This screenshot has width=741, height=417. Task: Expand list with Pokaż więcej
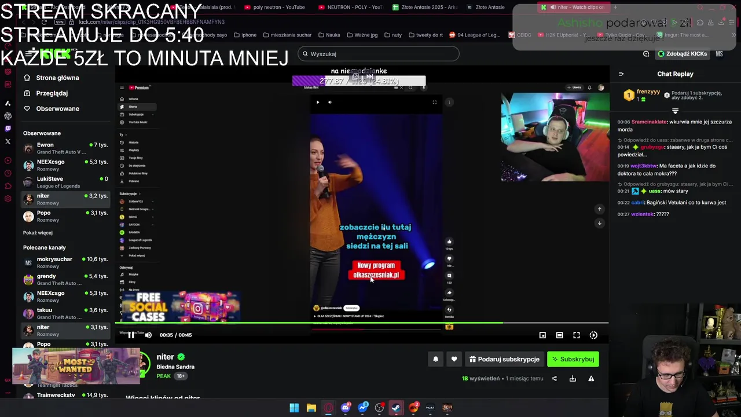pyautogui.click(x=38, y=233)
